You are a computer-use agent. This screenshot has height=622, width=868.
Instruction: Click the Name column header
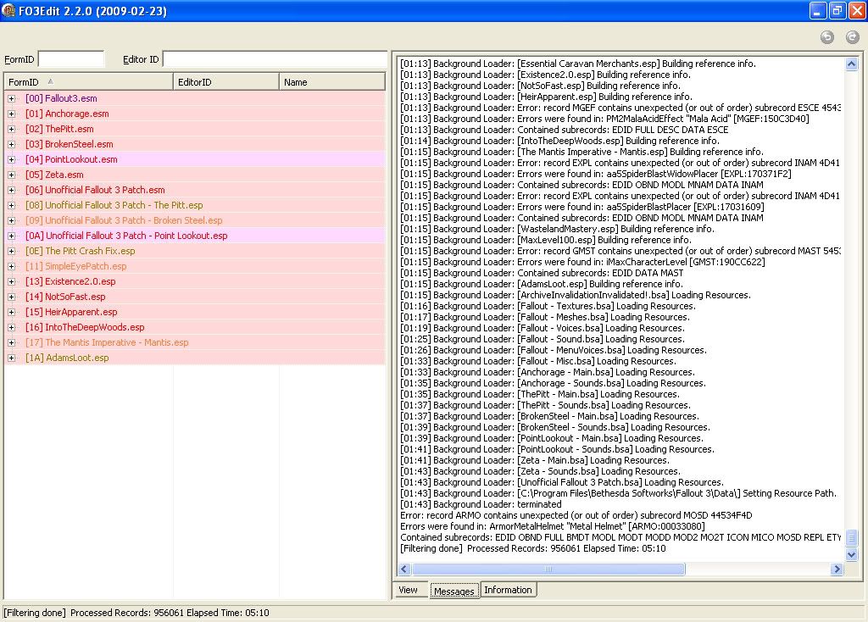pos(332,82)
